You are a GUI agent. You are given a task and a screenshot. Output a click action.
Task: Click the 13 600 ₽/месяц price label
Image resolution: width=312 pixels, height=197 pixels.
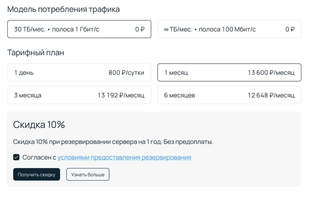(x=271, y=72)
